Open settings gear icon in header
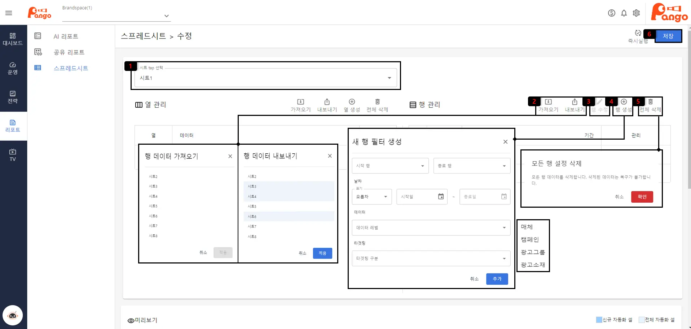 [x=636, y=13]
